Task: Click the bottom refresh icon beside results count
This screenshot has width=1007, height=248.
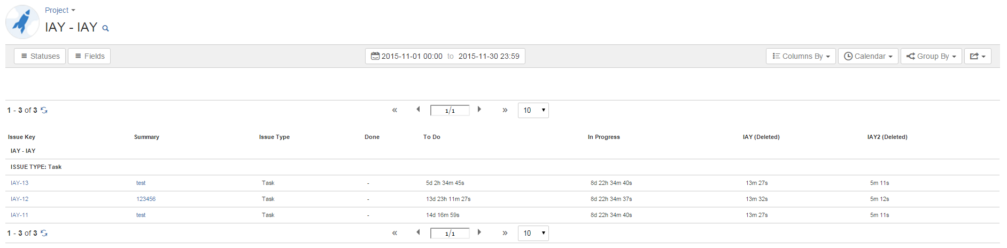Action: (x=44, y=233)
